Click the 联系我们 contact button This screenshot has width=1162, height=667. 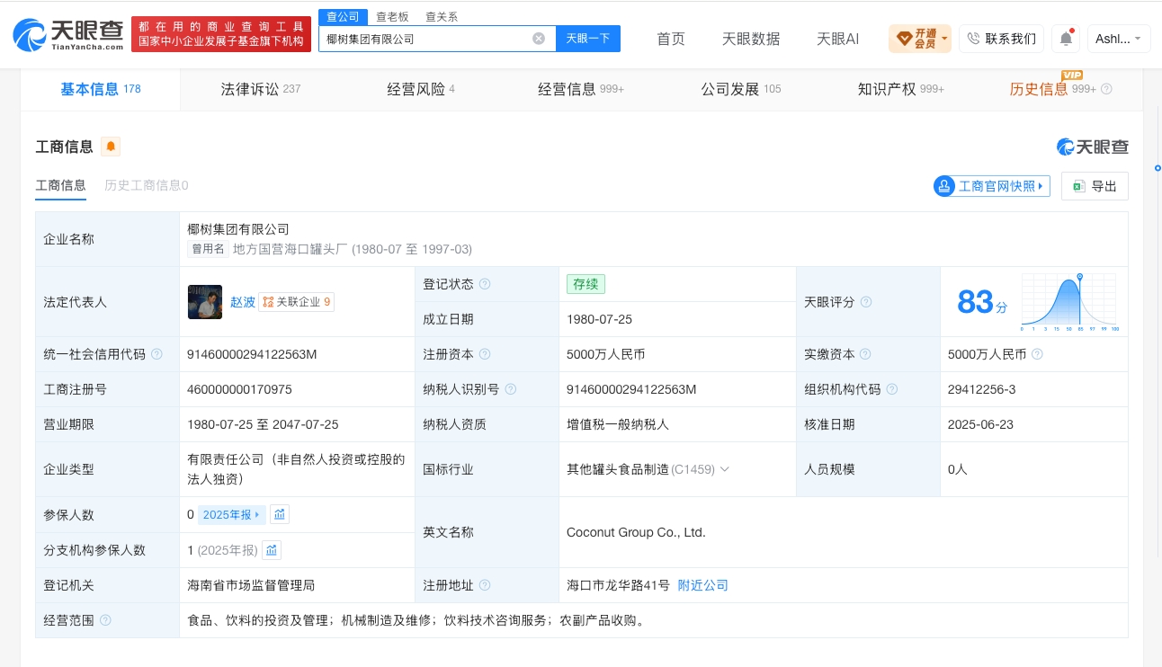tap(1001, 39)
